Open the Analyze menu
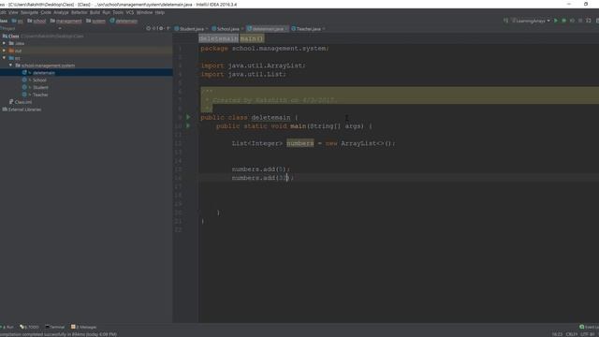The height and width of the screenshot is (337, 599). (61, 12)
